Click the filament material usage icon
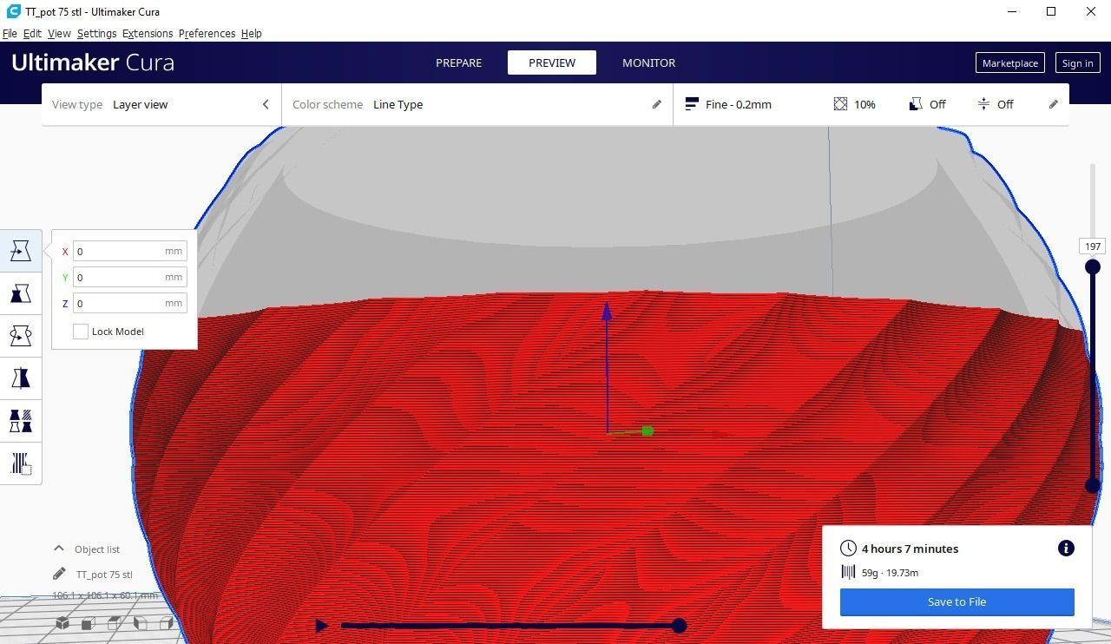Viewport: 1111px width, 644px height. click(x=848, y=572)
